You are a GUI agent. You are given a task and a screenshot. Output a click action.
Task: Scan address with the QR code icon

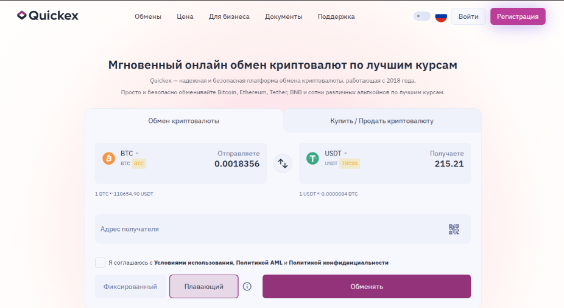[x=454, y=229]
